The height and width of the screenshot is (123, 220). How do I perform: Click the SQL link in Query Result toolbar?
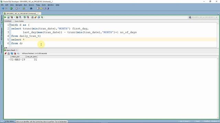click(x=18, y=54)
